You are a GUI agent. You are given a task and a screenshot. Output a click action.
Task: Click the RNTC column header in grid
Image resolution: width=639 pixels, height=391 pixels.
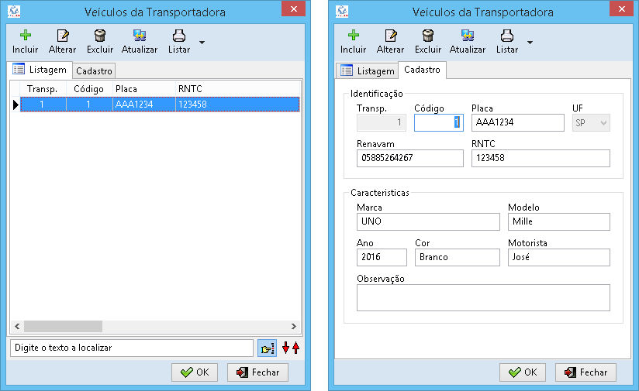[237, 89]
